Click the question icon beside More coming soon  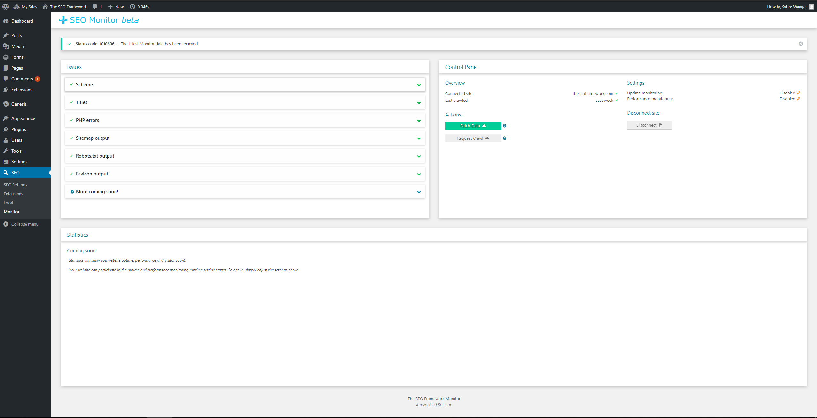(72, 192)
